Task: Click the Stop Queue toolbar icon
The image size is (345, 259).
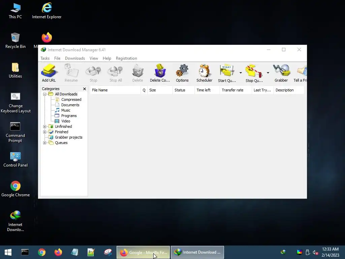Action: pos(254,73)
